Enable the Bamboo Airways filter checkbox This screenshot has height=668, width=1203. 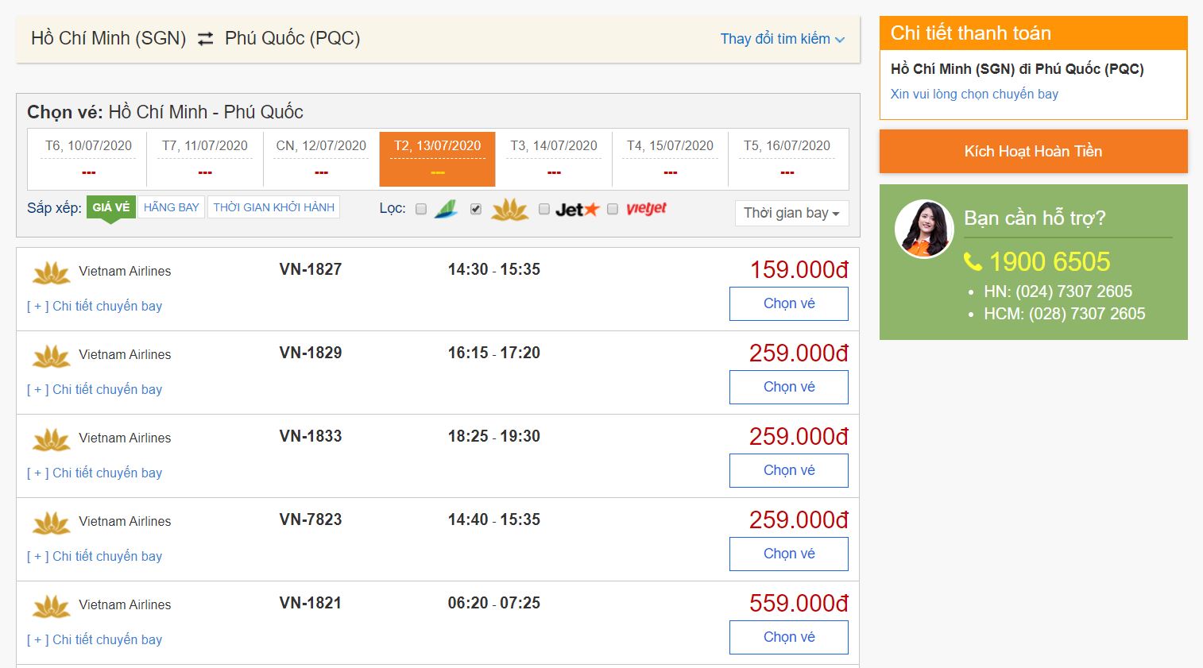[x=421, y=209]
